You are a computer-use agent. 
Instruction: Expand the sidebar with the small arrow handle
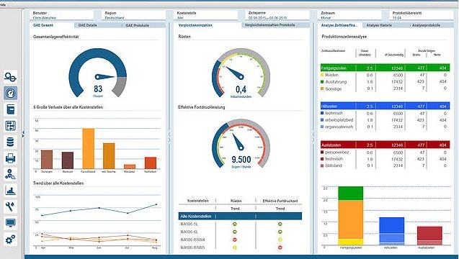click(x=23, y=134)
